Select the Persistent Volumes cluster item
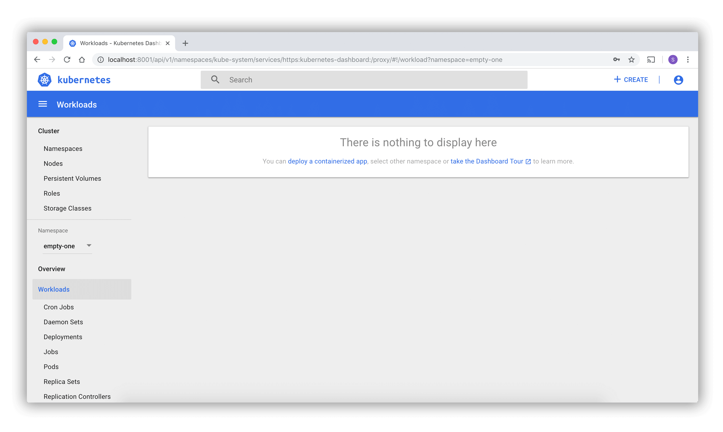The image size is (723, 432). pos(72,178)
